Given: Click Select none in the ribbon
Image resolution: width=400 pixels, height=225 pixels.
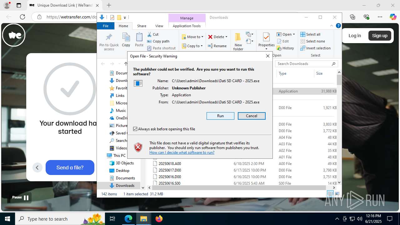Looking at the screenshot, I should coord(312,41).
